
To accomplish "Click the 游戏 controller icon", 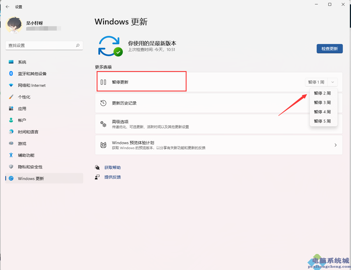I will tap(11, 144).
